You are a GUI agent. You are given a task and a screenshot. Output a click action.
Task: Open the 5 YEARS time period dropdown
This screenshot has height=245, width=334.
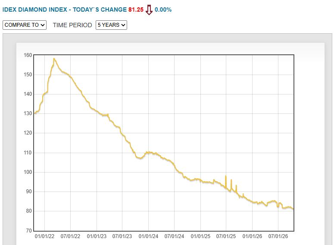[111, 25]
